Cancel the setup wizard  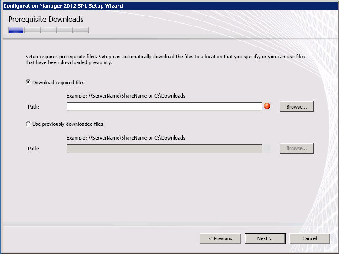click(x=309, y=238)
